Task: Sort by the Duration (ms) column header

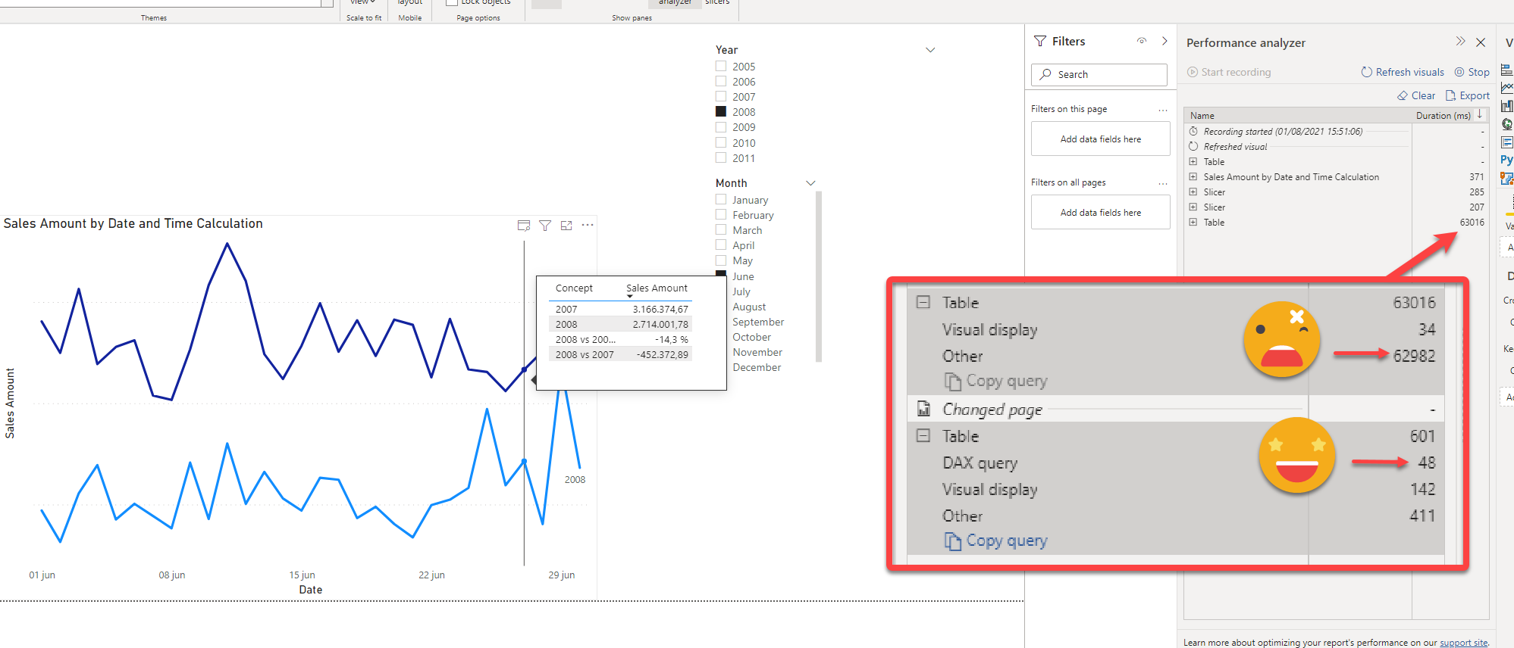Action: click(1443, 116)
